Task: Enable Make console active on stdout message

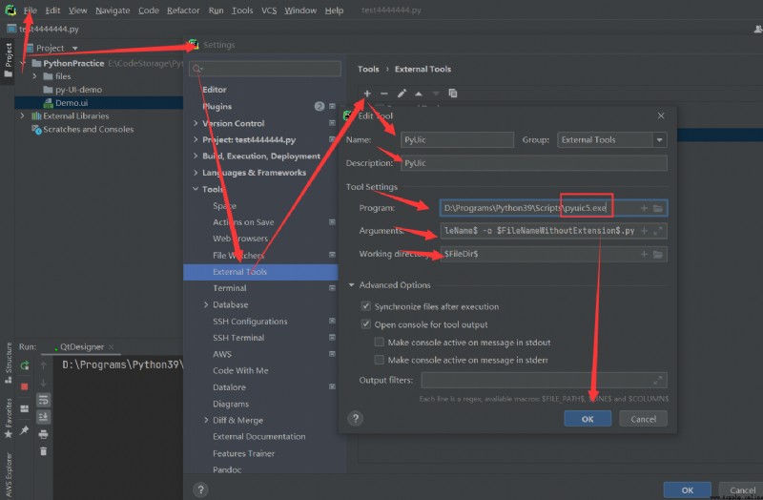Action: (x=379, y=343)
